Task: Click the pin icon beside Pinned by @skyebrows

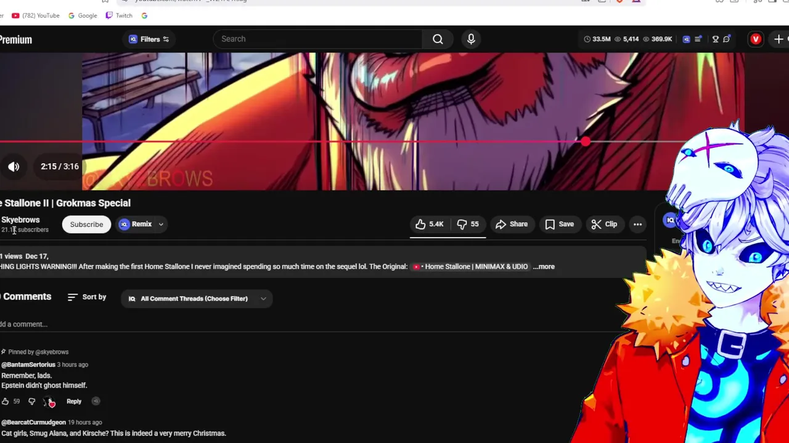Action: tap(3, 352)
